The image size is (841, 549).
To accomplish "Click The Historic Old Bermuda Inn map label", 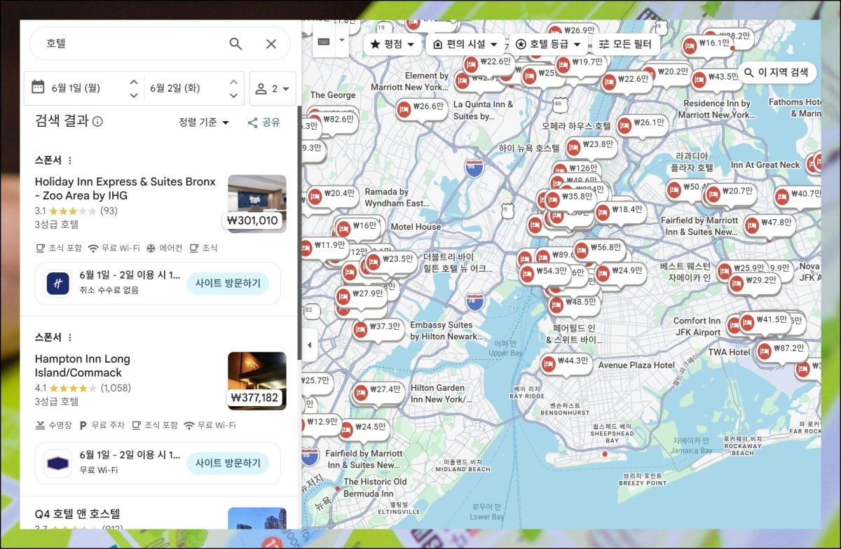I will pos(375,487).
